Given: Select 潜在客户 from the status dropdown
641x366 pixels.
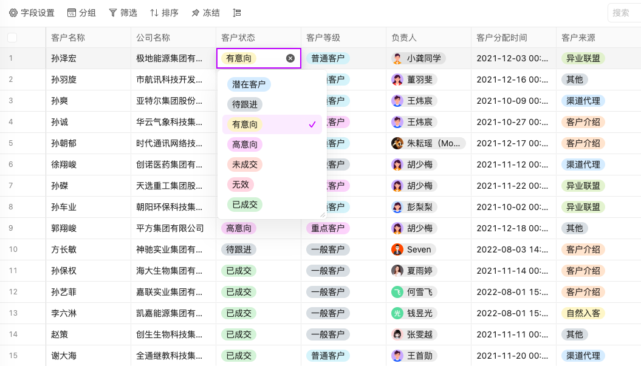Looking at the screenshot, I should point(249,84).
